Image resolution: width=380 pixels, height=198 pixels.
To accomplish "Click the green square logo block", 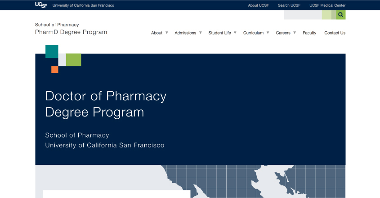I will pos(73,60).
